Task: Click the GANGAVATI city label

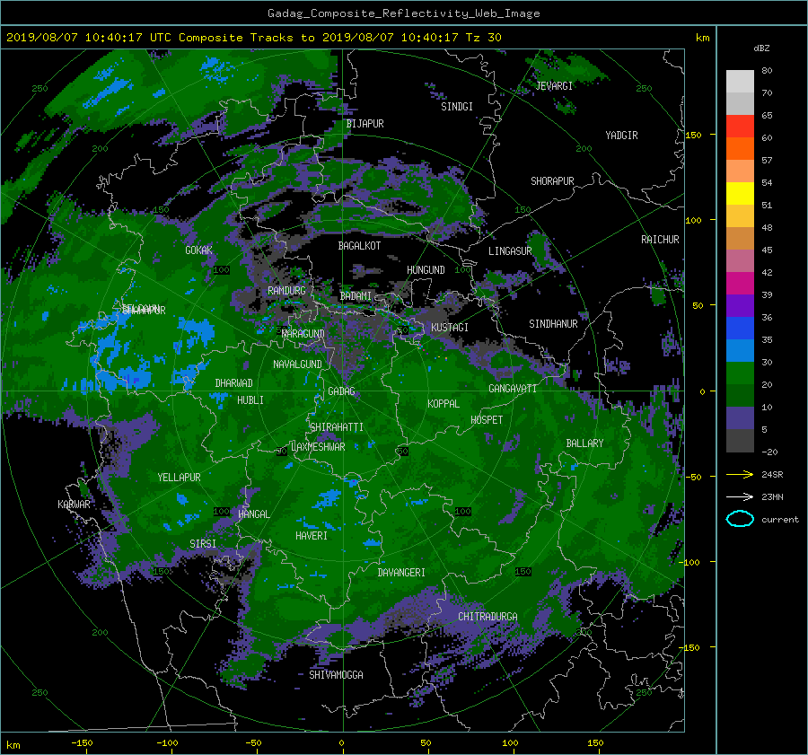Action: (x=513, y=389)
